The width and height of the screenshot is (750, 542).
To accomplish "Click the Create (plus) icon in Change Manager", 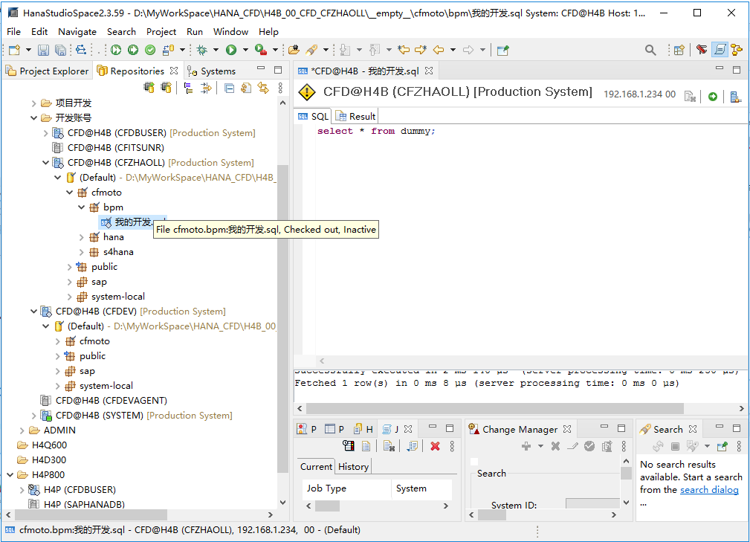I will 526,446.
